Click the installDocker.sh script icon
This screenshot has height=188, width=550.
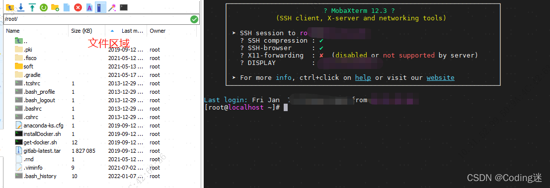[x=18, y=134]
